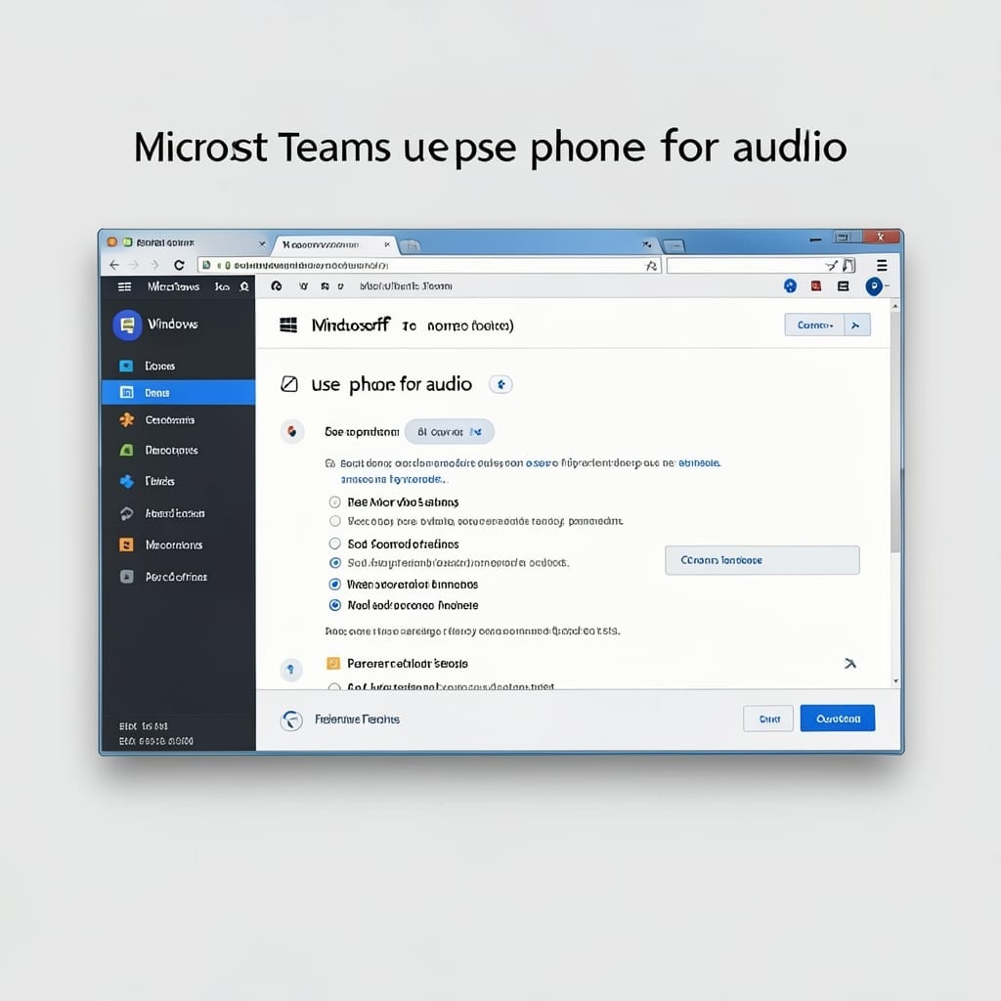Click the Windows avatar icon in sidebar
The width and height of the screenshot is (1001, 1001).
127,325
